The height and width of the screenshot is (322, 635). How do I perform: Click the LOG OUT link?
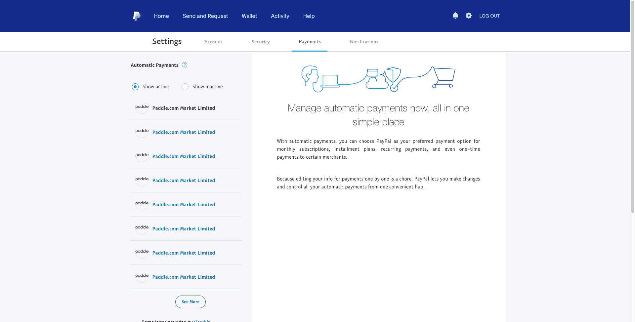tap(489, 16)
